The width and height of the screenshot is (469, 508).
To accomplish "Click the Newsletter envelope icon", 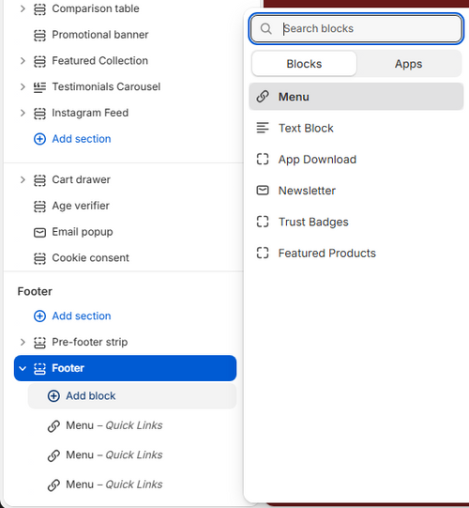I will point(263,191).
